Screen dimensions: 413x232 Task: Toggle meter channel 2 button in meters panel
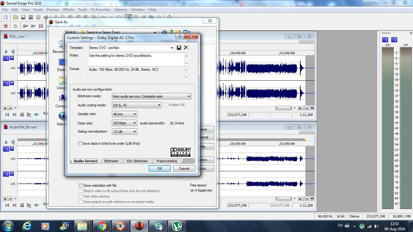pos(394,40)
